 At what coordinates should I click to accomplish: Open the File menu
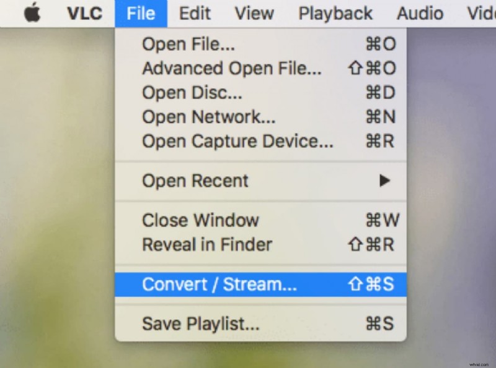click(x=141, y=13)
